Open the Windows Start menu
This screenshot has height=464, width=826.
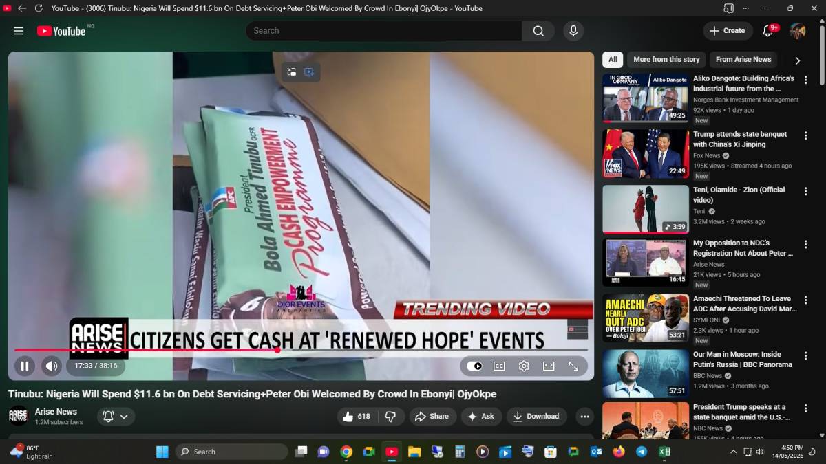pos(162,452)
